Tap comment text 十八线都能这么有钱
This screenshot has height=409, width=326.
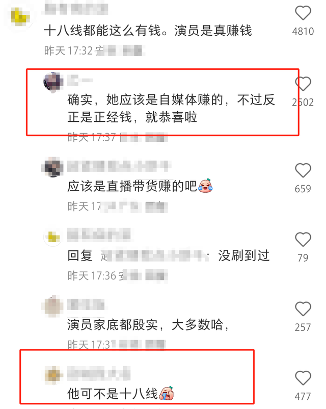click(148, 31)
